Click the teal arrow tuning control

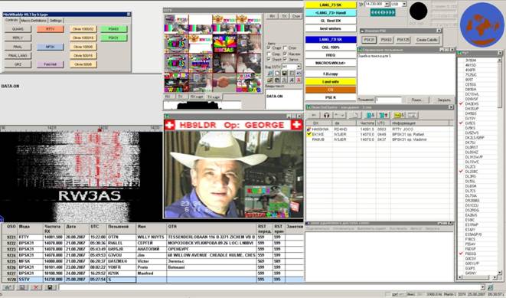tap(383, 12)
